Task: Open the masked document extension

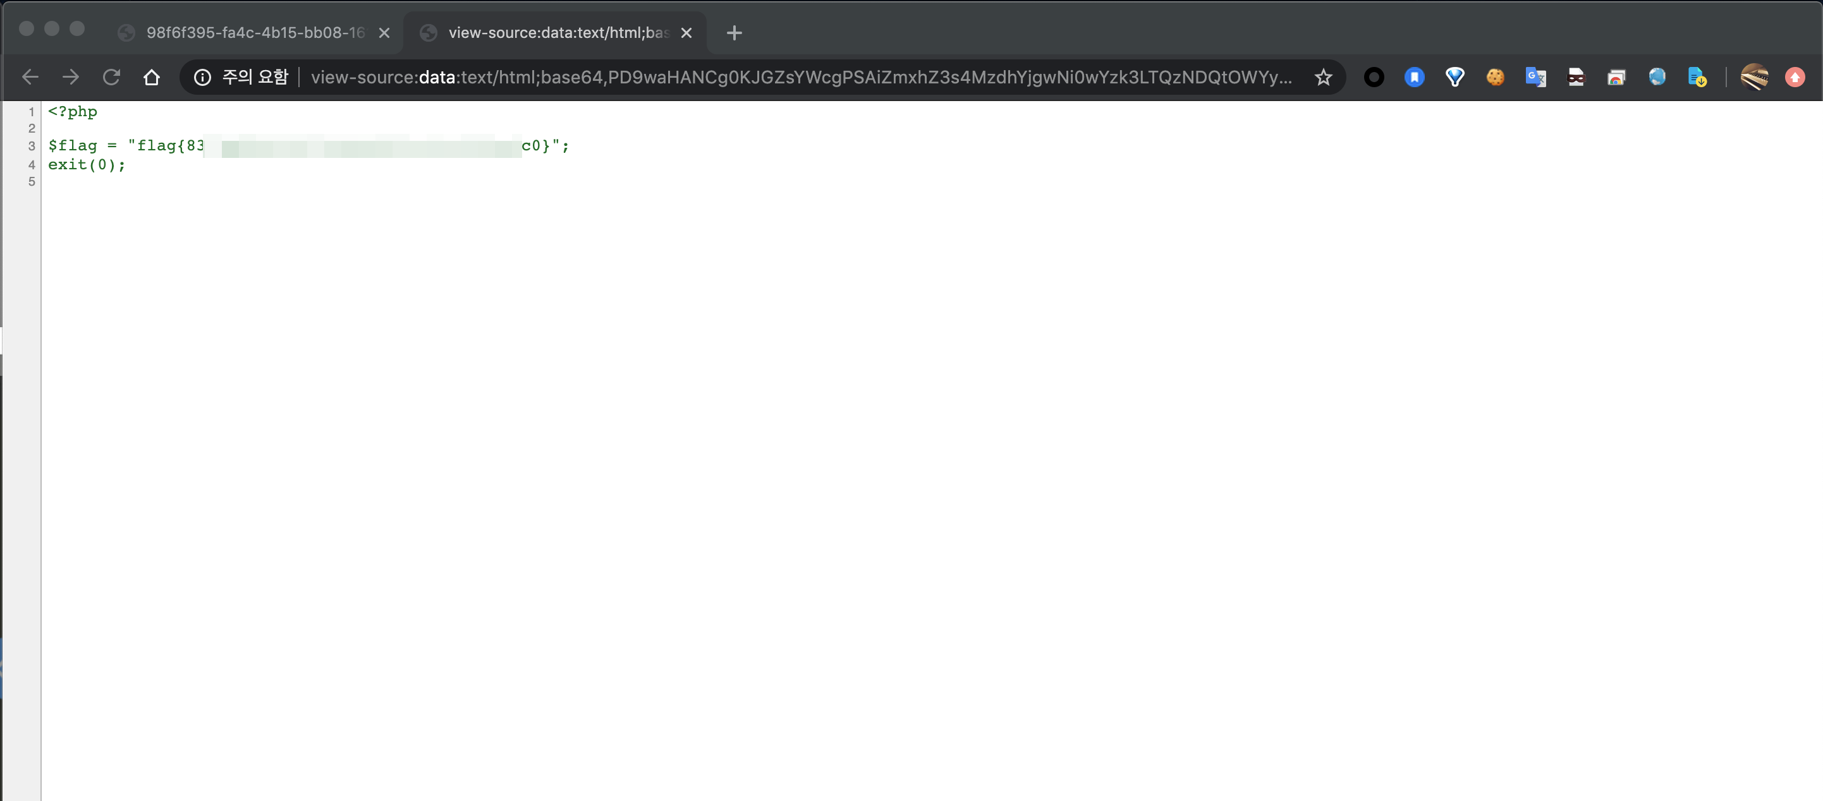Action: click(1576, 77)
